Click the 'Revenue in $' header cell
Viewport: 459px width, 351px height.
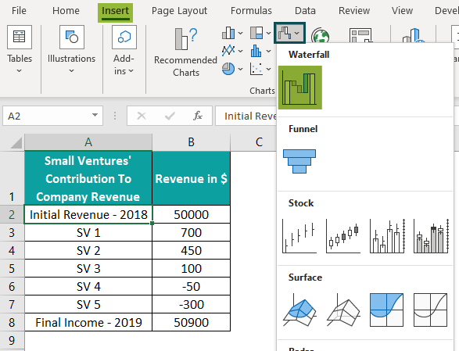191,178
